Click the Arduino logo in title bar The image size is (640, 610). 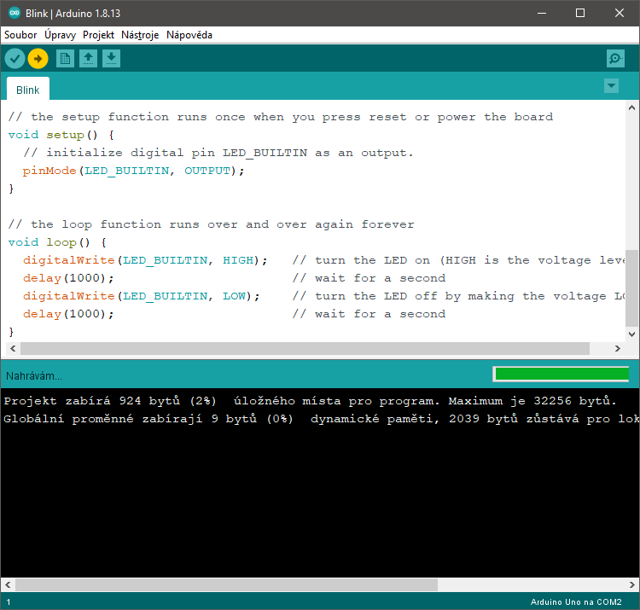[x=14, y=13]
